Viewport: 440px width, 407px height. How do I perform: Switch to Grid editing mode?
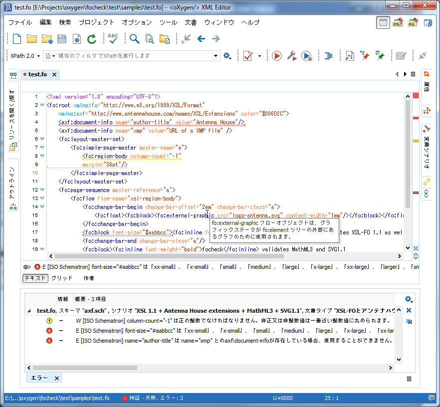62,278
